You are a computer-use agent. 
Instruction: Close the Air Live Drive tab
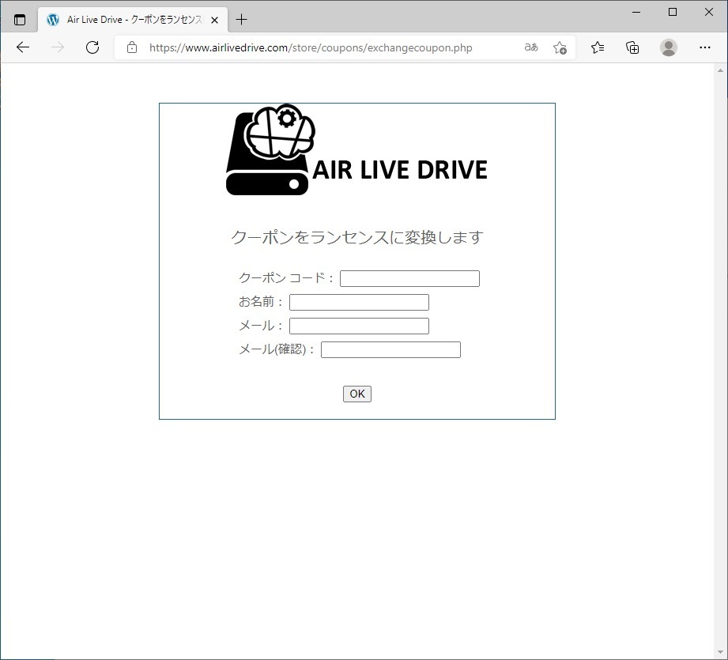[214, 20]
